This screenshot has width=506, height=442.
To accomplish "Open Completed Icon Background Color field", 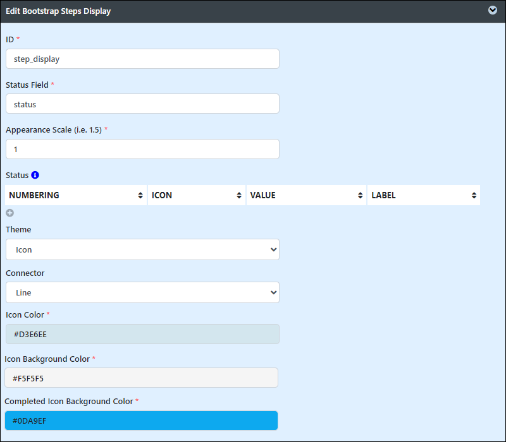I will [141, 421].
